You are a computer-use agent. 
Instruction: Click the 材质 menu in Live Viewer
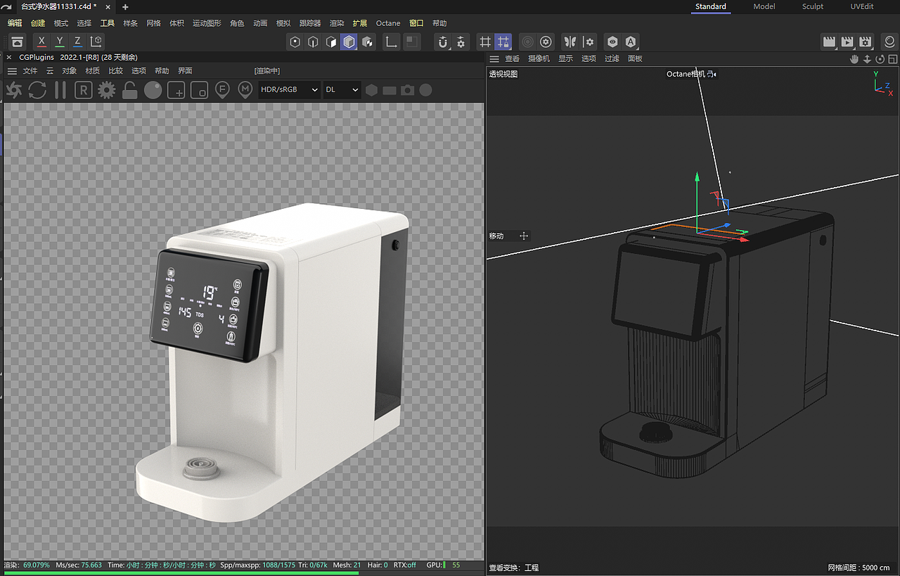pyautogui.click(x=92, y=71)
